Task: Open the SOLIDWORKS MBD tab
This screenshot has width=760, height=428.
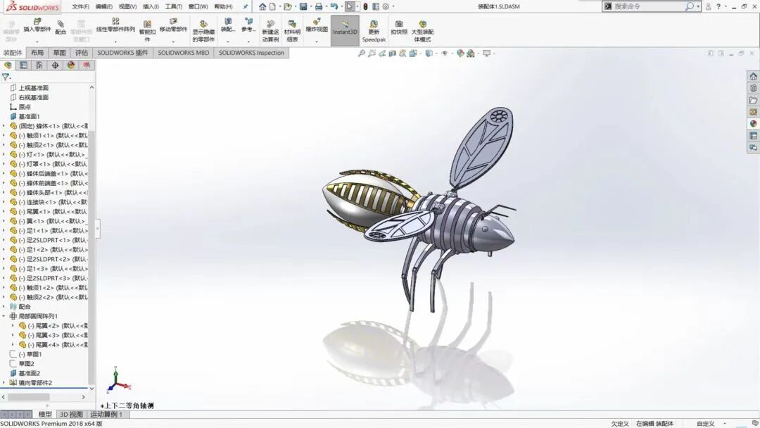Action: pyautogui.click(x=183, y=53)
